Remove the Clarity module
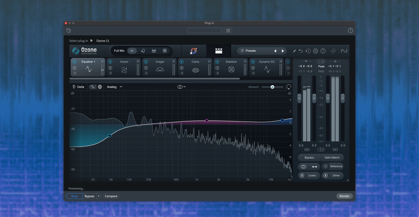419x217 pixels. (x=209, y=62)
